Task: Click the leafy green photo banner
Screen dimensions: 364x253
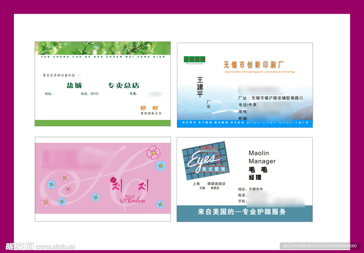Action: (x=102, y=48)
